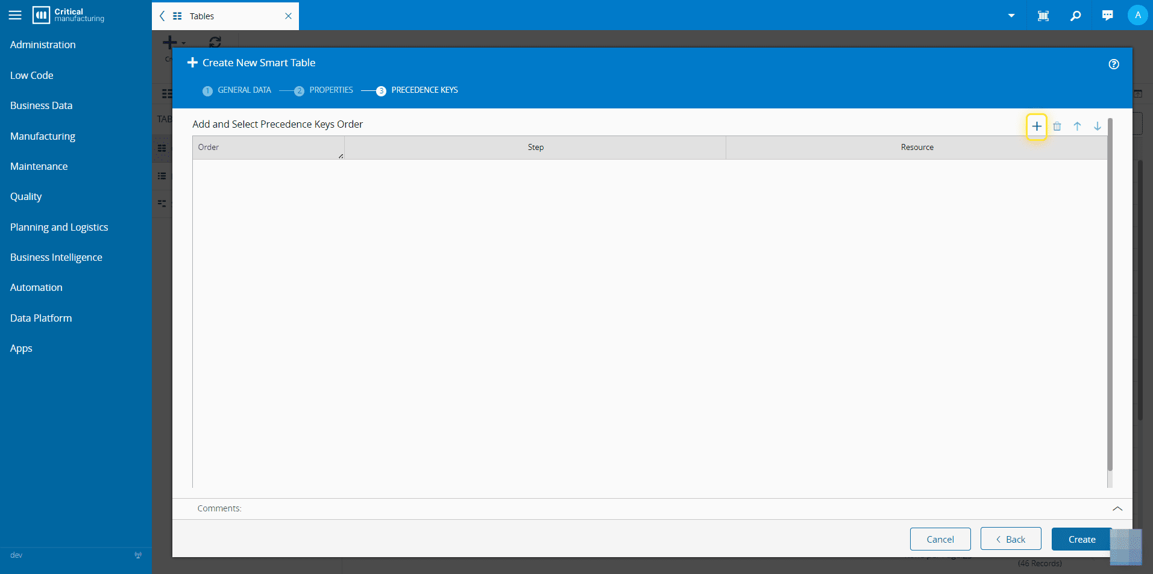
Task: Click the connection status icon beside dev
Action: 138,555
